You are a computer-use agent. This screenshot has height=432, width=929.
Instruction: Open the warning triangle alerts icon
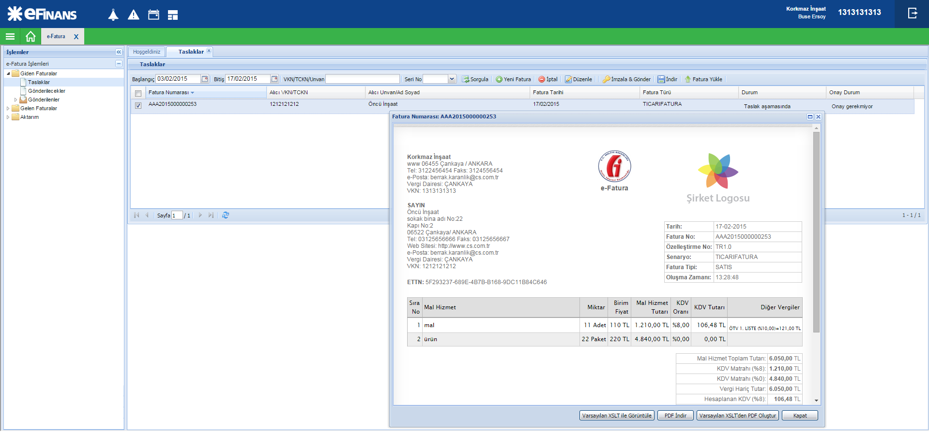[134, 15]
